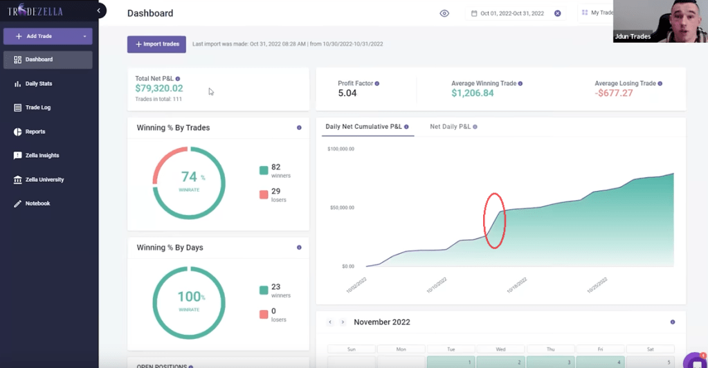Expand the Add Trade dropdown arrow

84,36
